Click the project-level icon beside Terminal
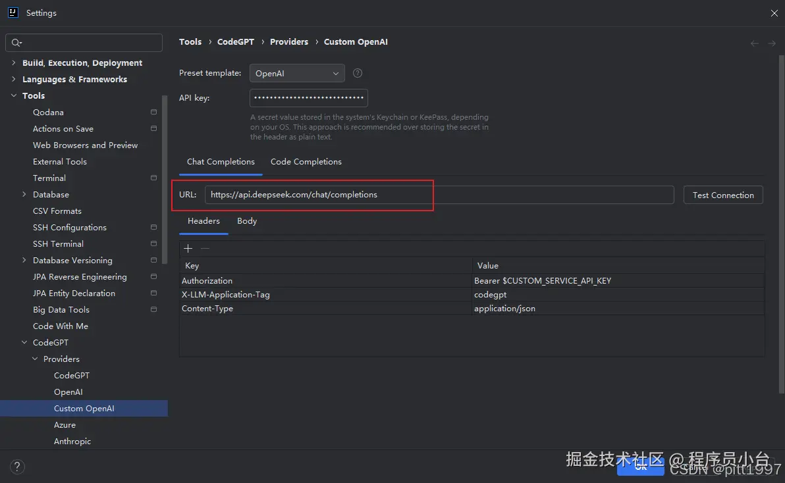The width and height of the screenshot is (785, 483). 153,178
